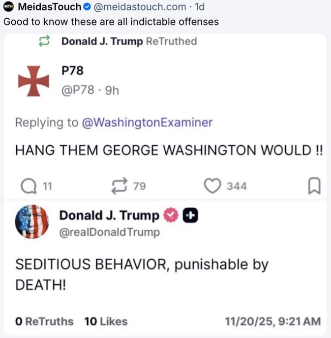View the 10 Likes list
This screenshot has width=331, height=338.
106,321
